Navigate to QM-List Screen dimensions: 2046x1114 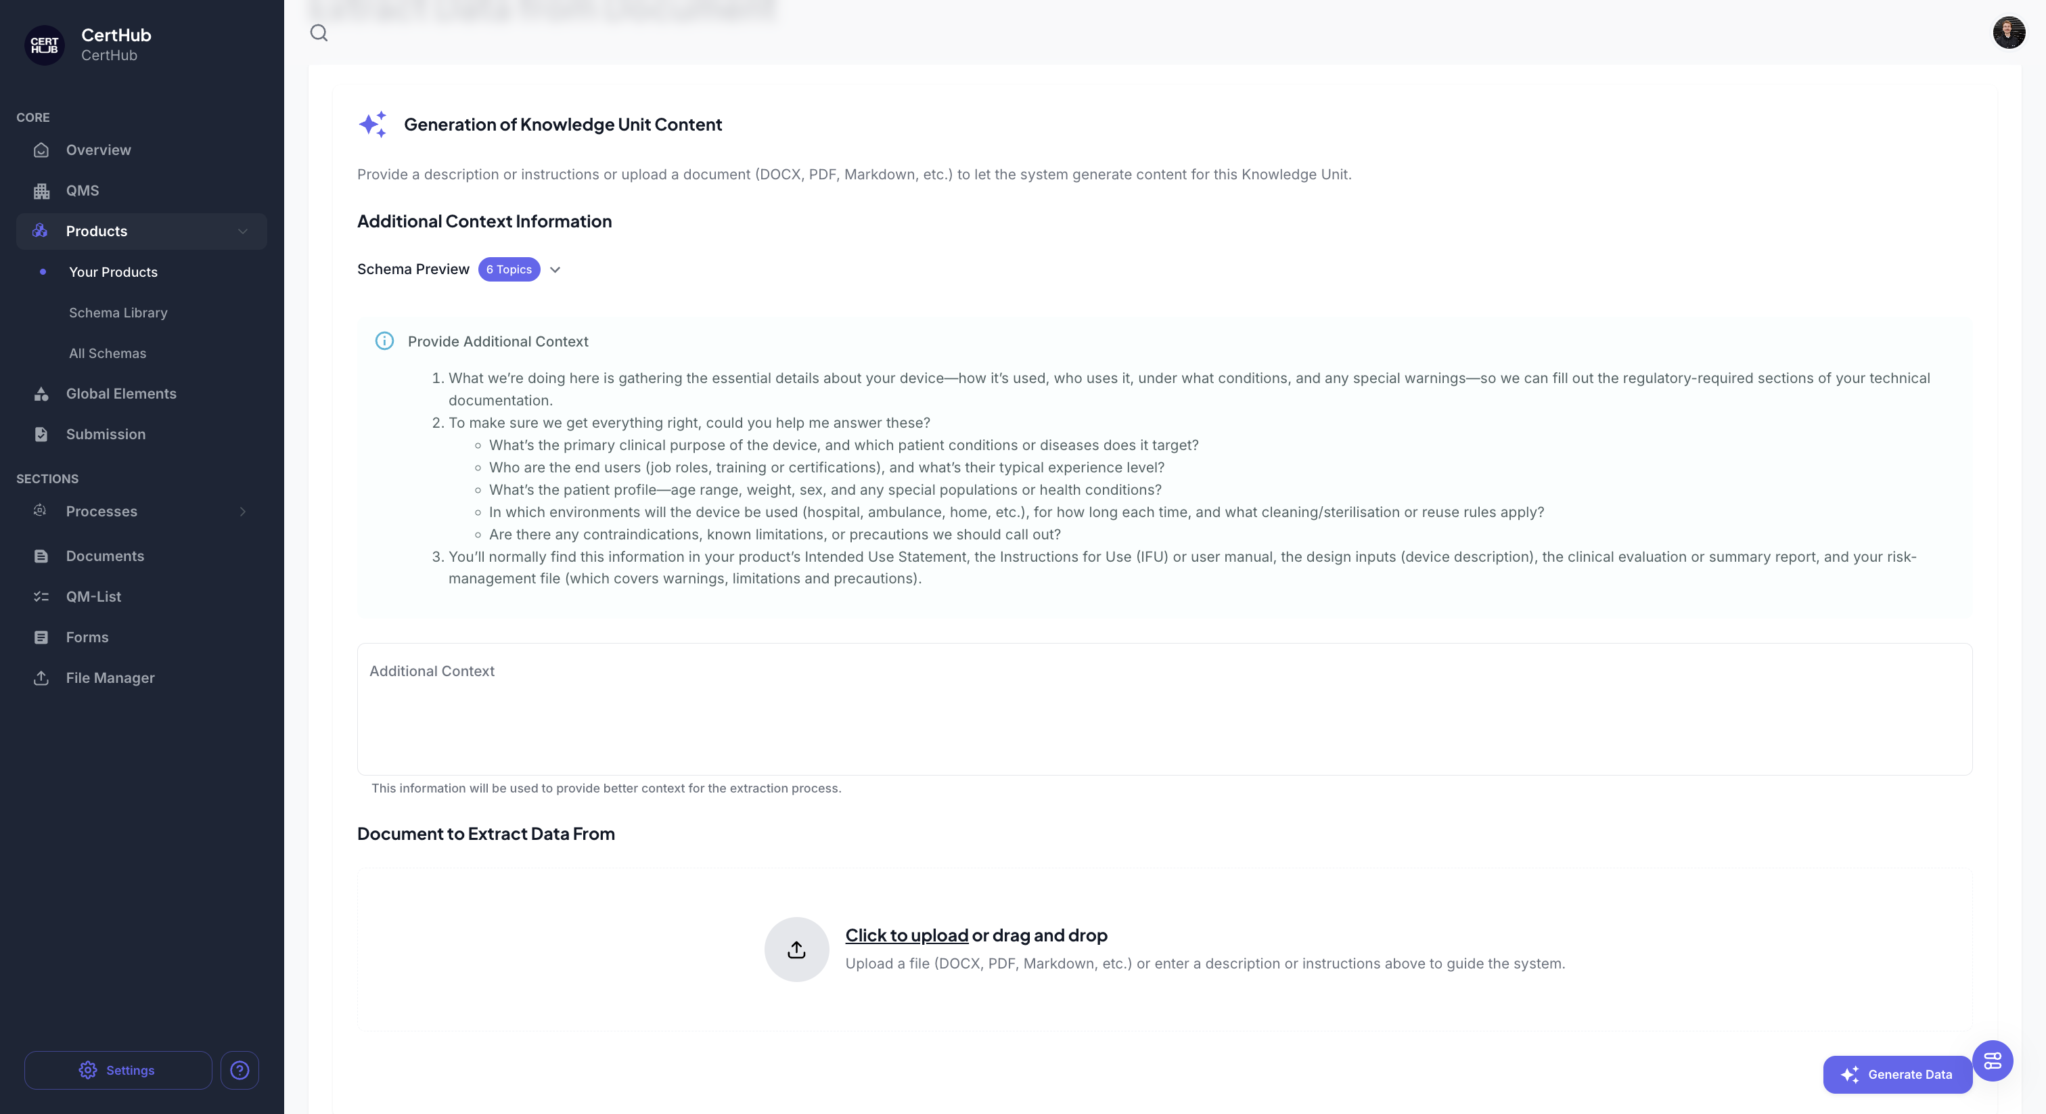(94, 597)
